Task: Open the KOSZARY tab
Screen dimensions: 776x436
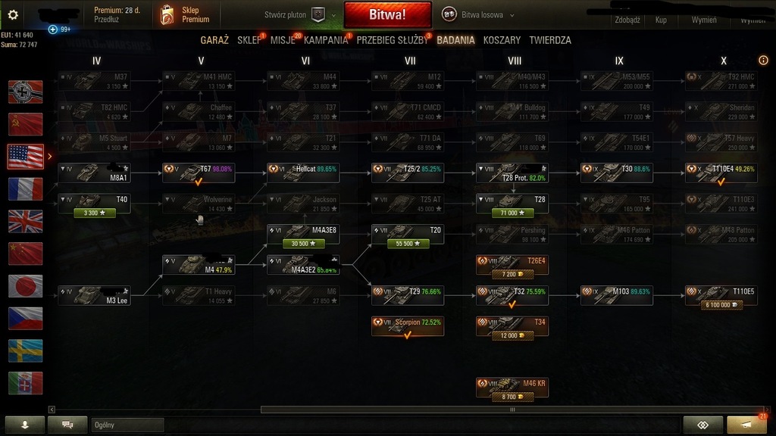Action: click(x=502, y=40)
